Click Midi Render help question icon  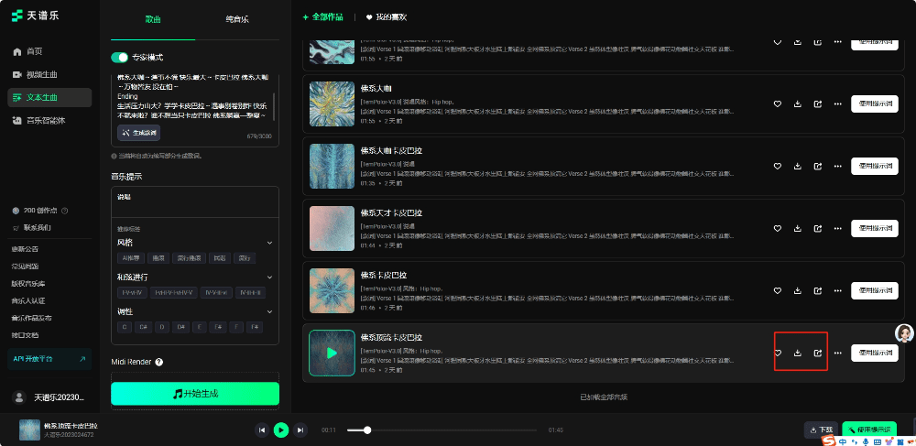click(158, 362)
